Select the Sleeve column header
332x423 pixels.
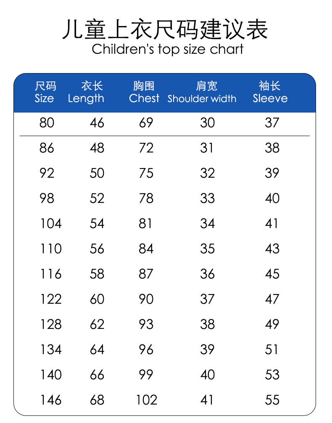(270, 93)
